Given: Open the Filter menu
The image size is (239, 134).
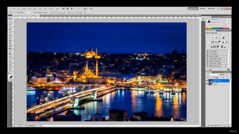Looking at the screenshot, I should 40,9.
